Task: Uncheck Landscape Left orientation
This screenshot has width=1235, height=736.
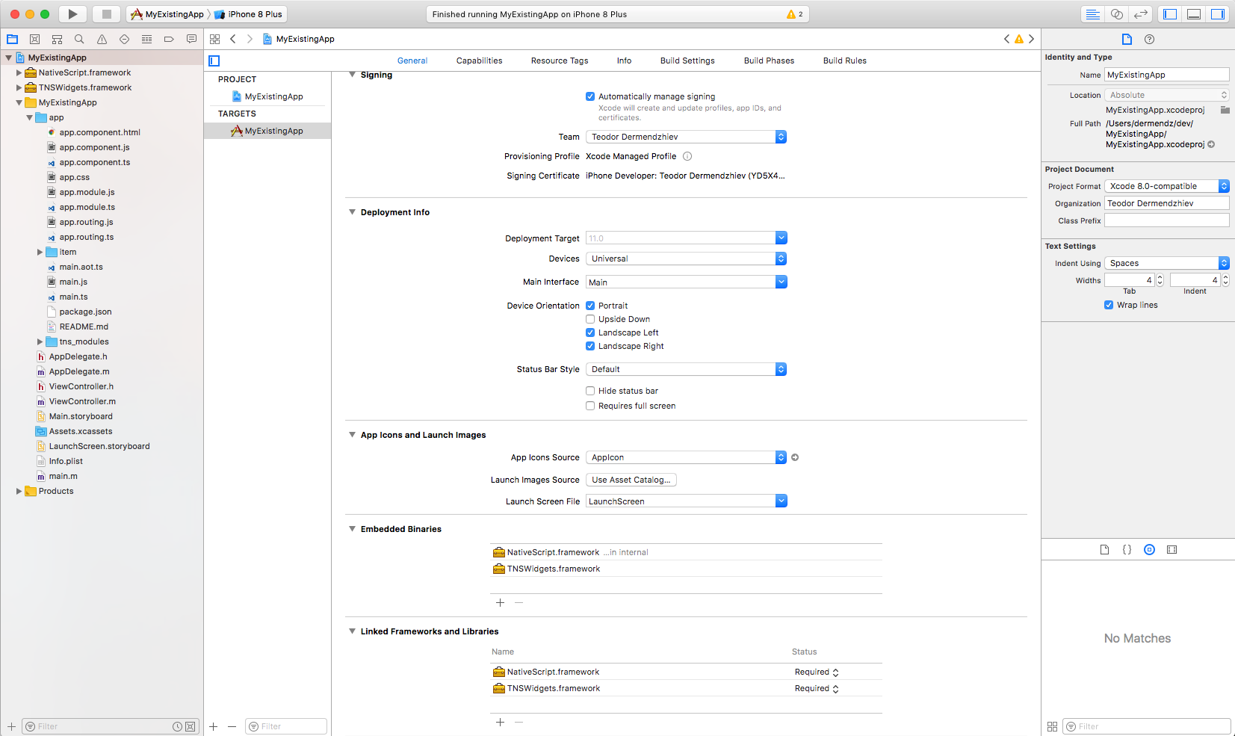Action: point(590,333)
